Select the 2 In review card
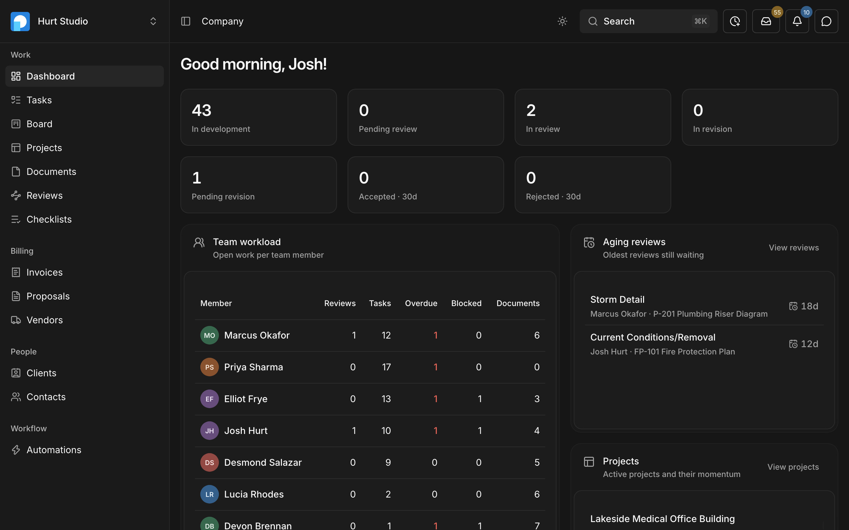Image resolution: width=849 pixels, height=530 pixels. click(x=593, y=117)
